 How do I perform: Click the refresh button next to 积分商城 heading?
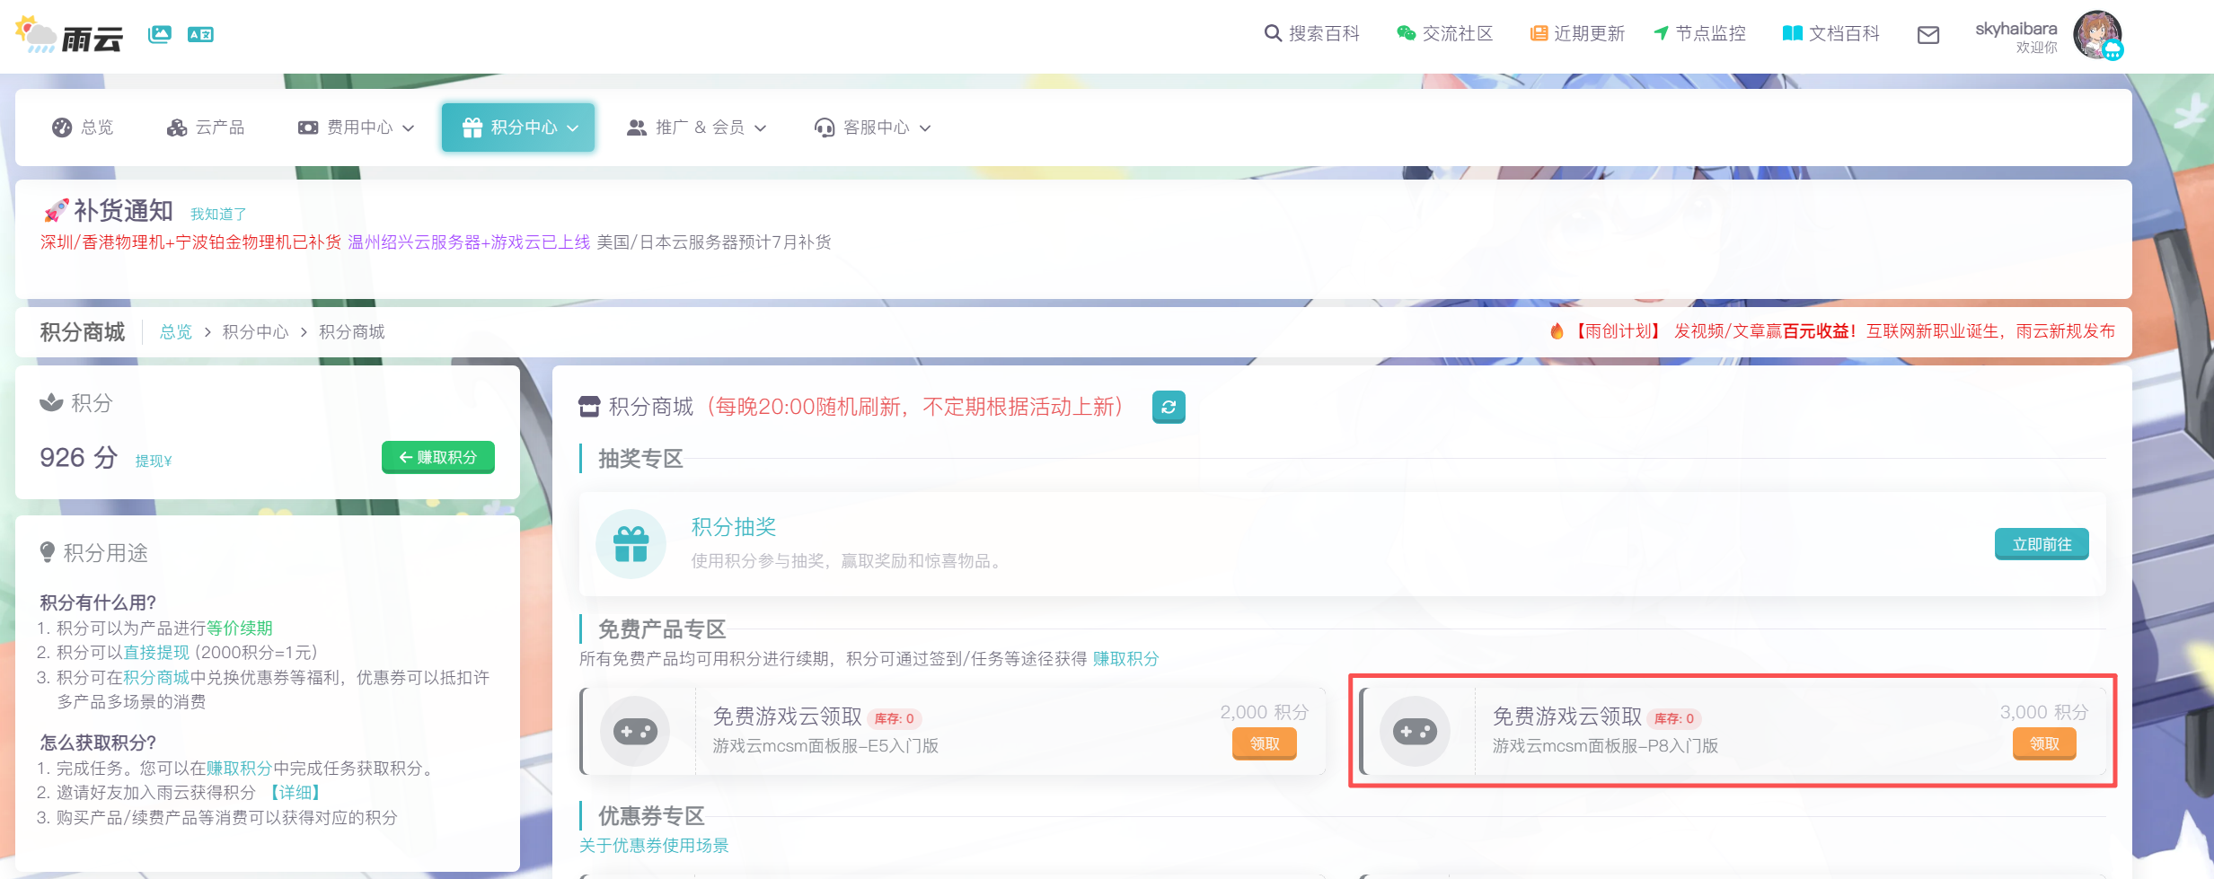(x=1169, y=407)
